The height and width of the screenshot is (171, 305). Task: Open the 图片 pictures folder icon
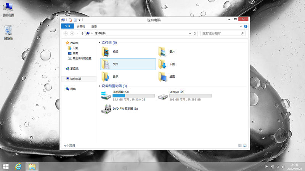tap(162, 52)
